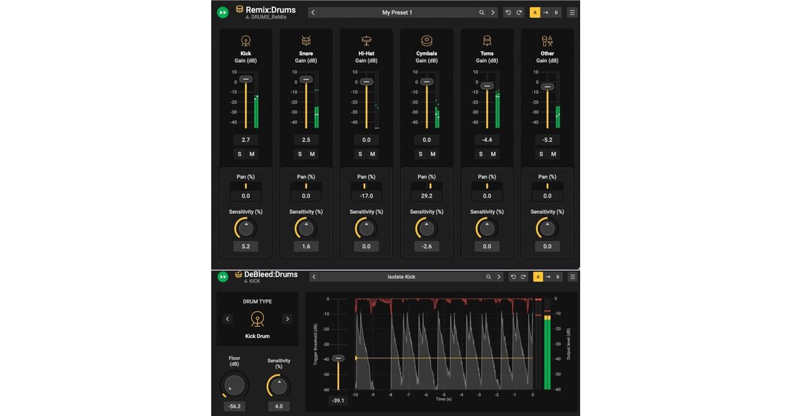Go to next drum type in DeBleed
The height and width of the screenshot is (416, 792).
click(x=287, y=319)
